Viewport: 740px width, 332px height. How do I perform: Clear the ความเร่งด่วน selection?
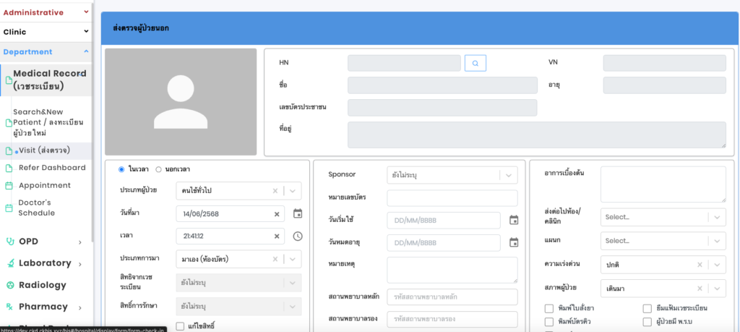[x=700, y=264]
